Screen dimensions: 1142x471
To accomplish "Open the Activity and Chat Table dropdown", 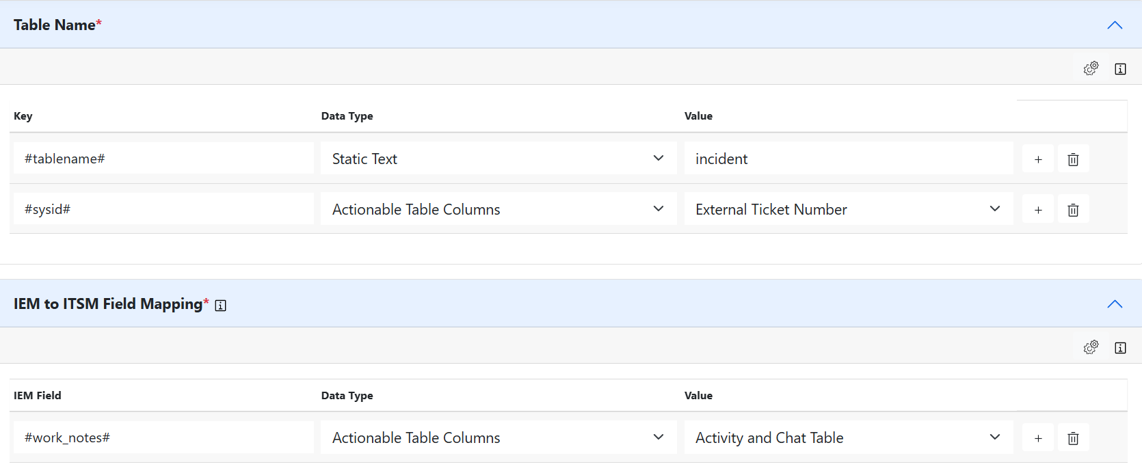I will tap(848, 438).
